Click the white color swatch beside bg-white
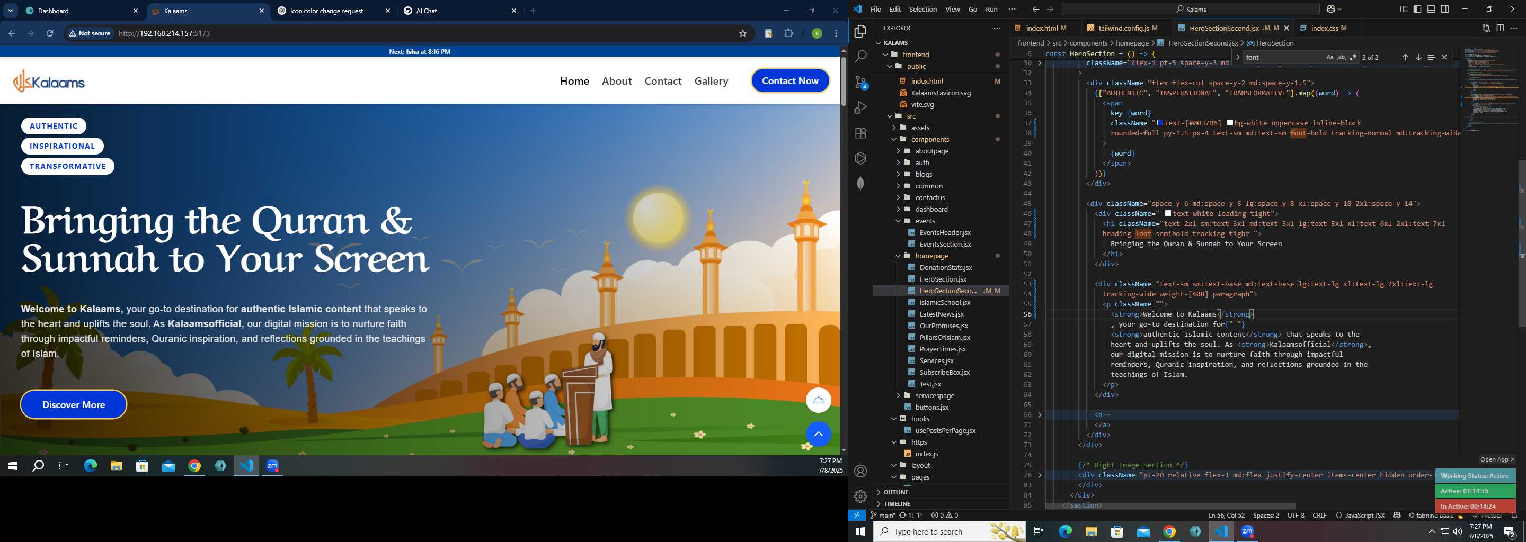The width and height of the screenshot is (1526, 542). tap(1230, 123)
